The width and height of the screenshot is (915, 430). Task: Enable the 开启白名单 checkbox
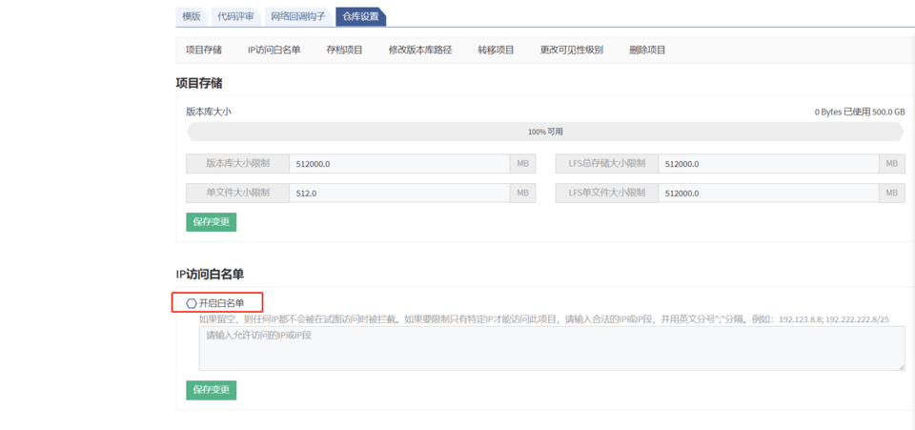coord(192,303)
